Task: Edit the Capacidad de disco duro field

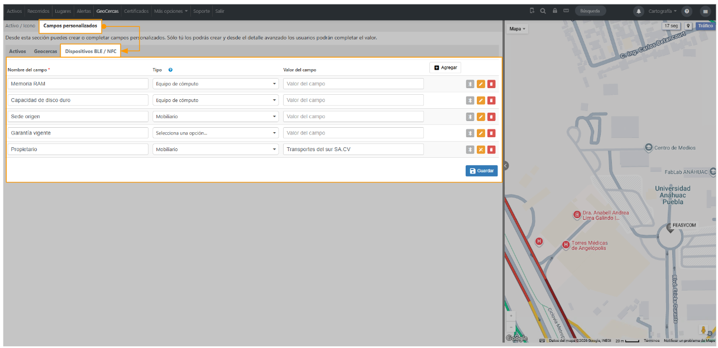Action: click(481, 100)
